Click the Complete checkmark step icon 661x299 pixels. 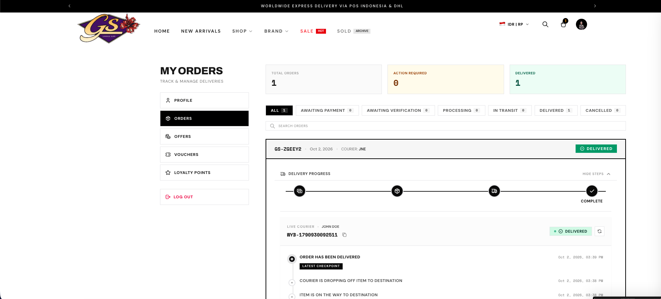pos(592,191)
